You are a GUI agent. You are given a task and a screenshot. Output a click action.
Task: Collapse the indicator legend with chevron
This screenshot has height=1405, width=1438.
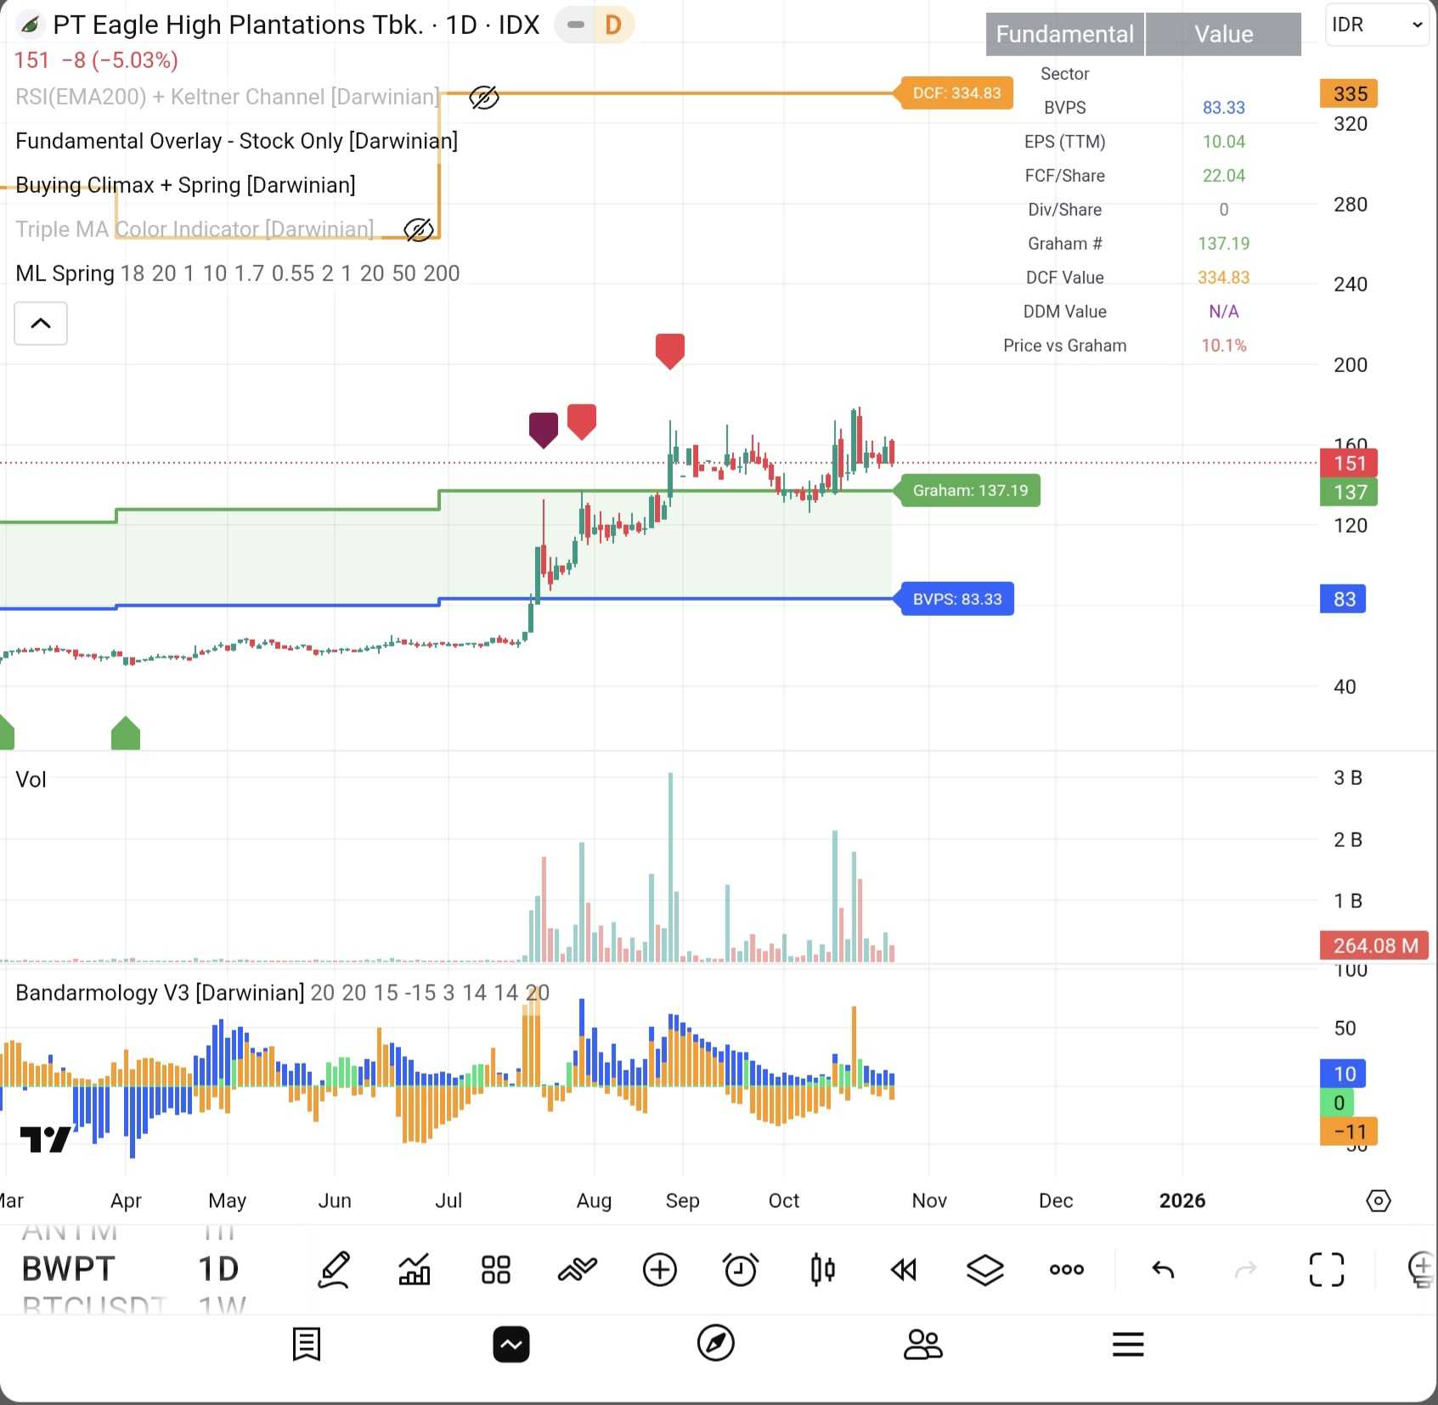(x=41, y=323)
